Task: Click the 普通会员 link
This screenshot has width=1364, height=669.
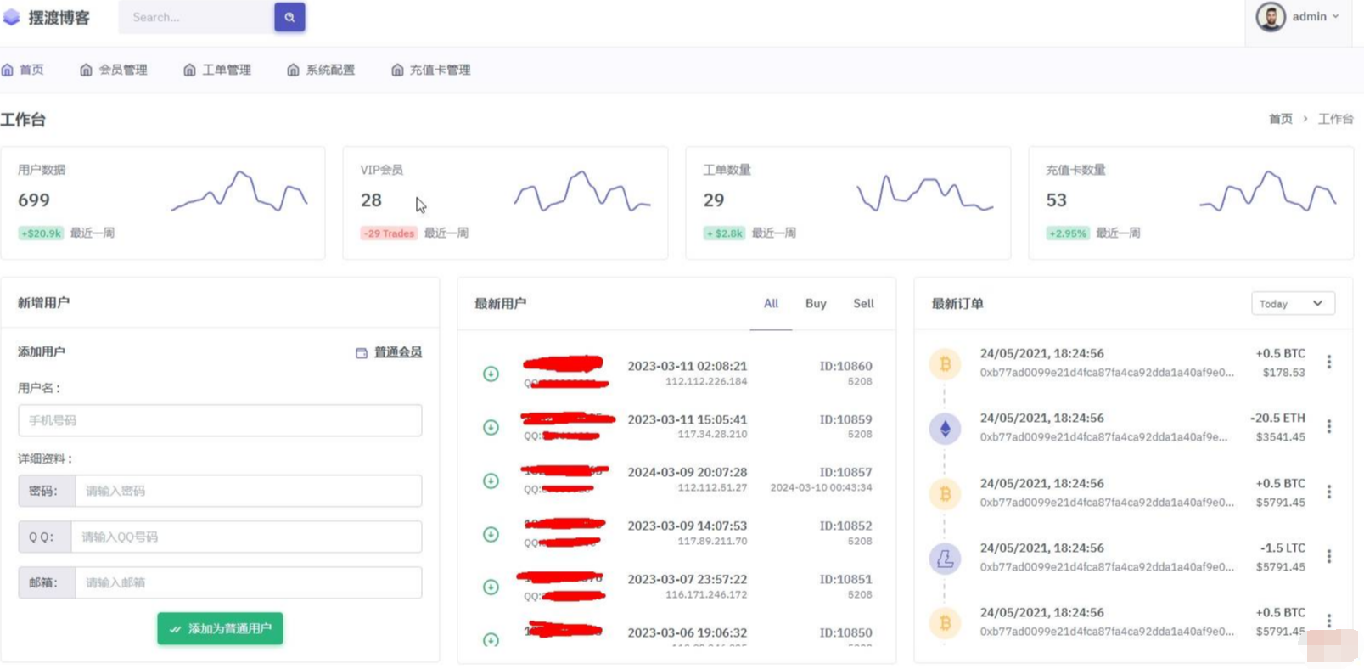Action: (x=398, y=351)
